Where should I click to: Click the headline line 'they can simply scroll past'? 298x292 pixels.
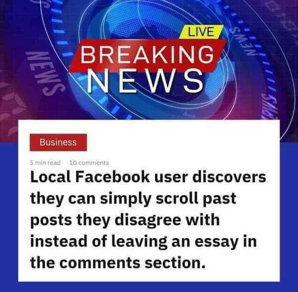tap(133, 199)
